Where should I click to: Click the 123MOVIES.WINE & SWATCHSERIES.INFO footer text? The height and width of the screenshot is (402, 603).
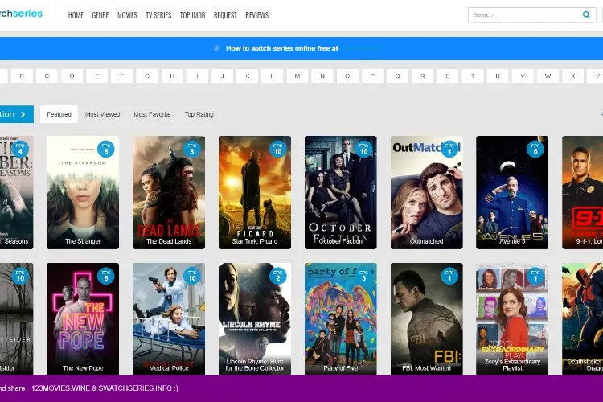[105, 388]
